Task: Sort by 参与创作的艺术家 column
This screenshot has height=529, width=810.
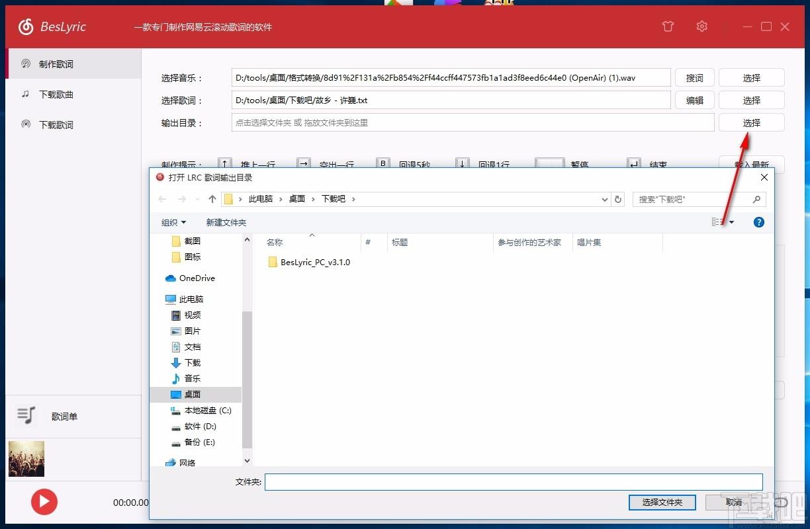Action: [533, 242]
